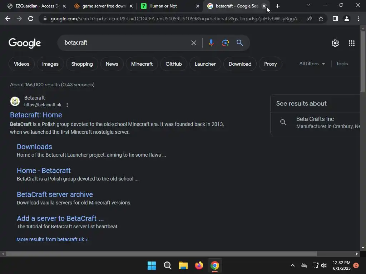This screenshot has height=274, width=366.
Task: Start voice search with microphone icon
Action: [211, 43]
